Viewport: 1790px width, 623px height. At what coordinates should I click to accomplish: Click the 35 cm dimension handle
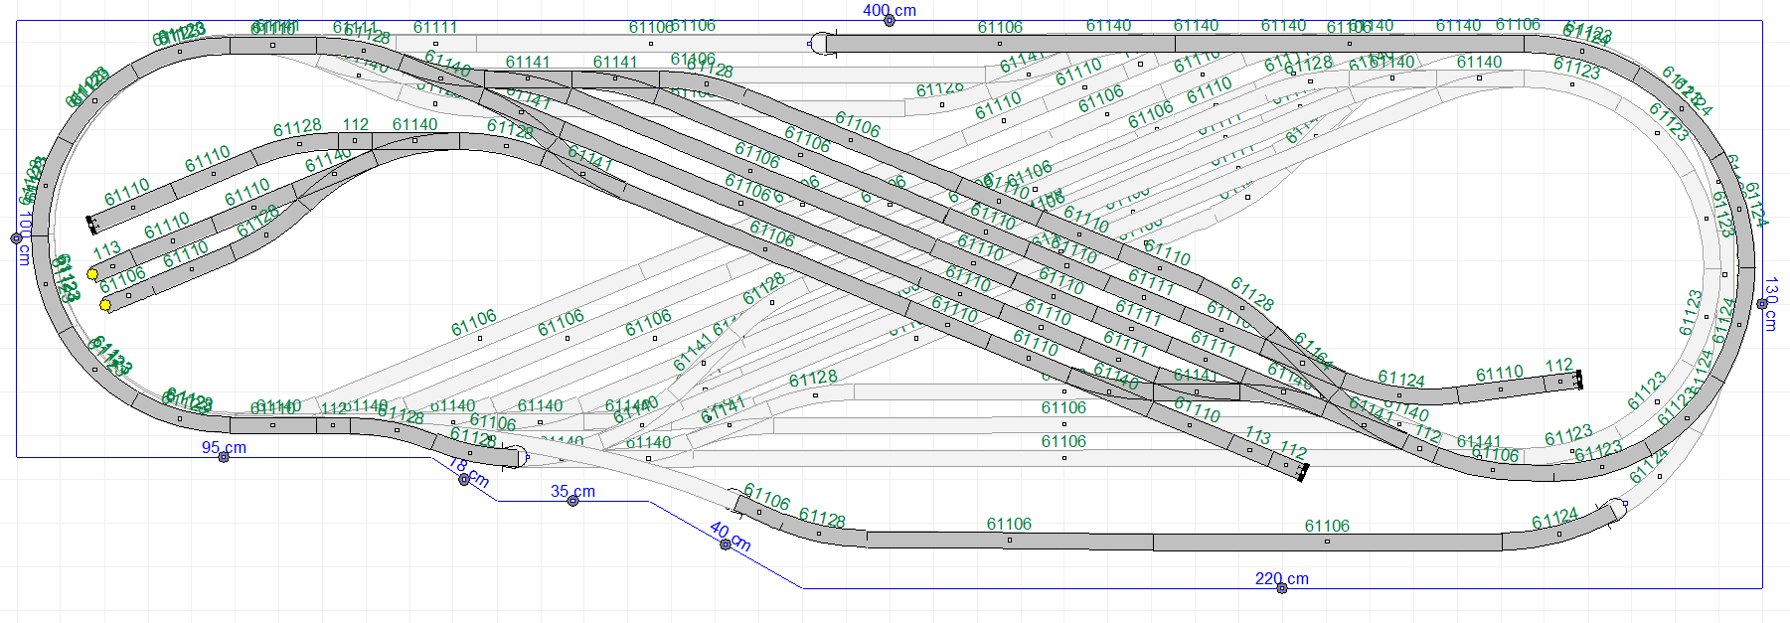pos(572,501)
